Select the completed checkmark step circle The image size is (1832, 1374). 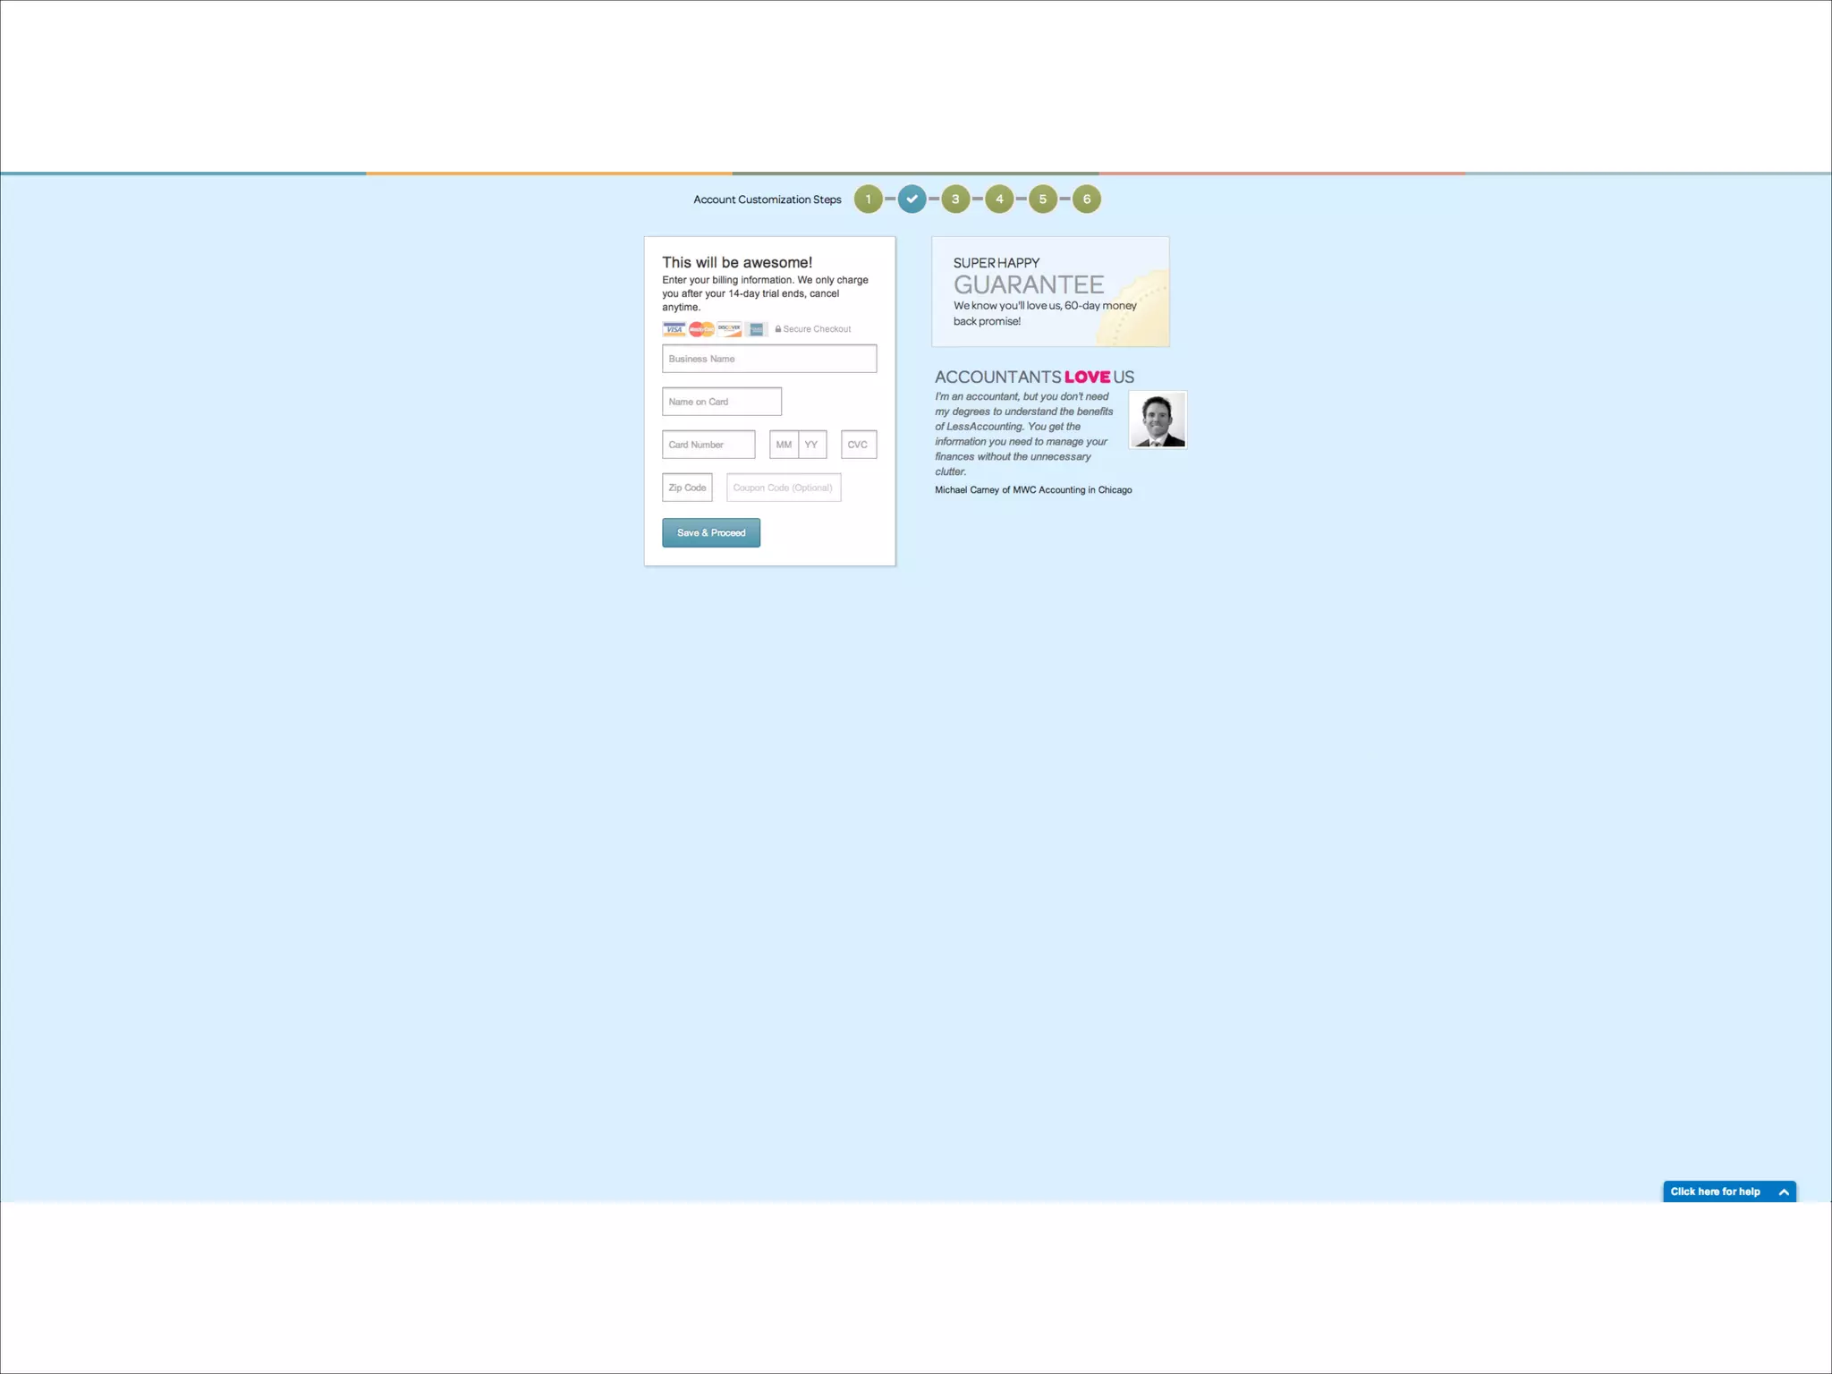[x=912, y=199]
